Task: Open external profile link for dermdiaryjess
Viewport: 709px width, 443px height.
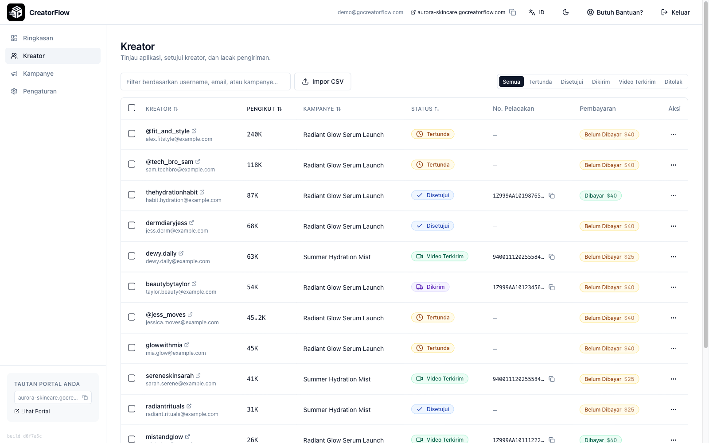Action: pos(191,223)
